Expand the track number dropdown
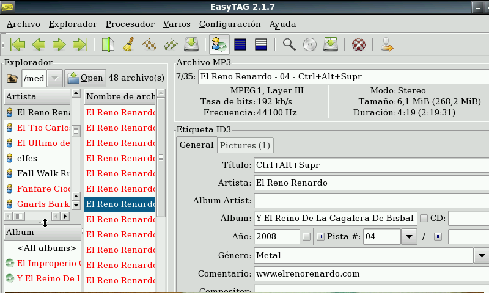The image size is (489, 293). [x=409, y=237]
